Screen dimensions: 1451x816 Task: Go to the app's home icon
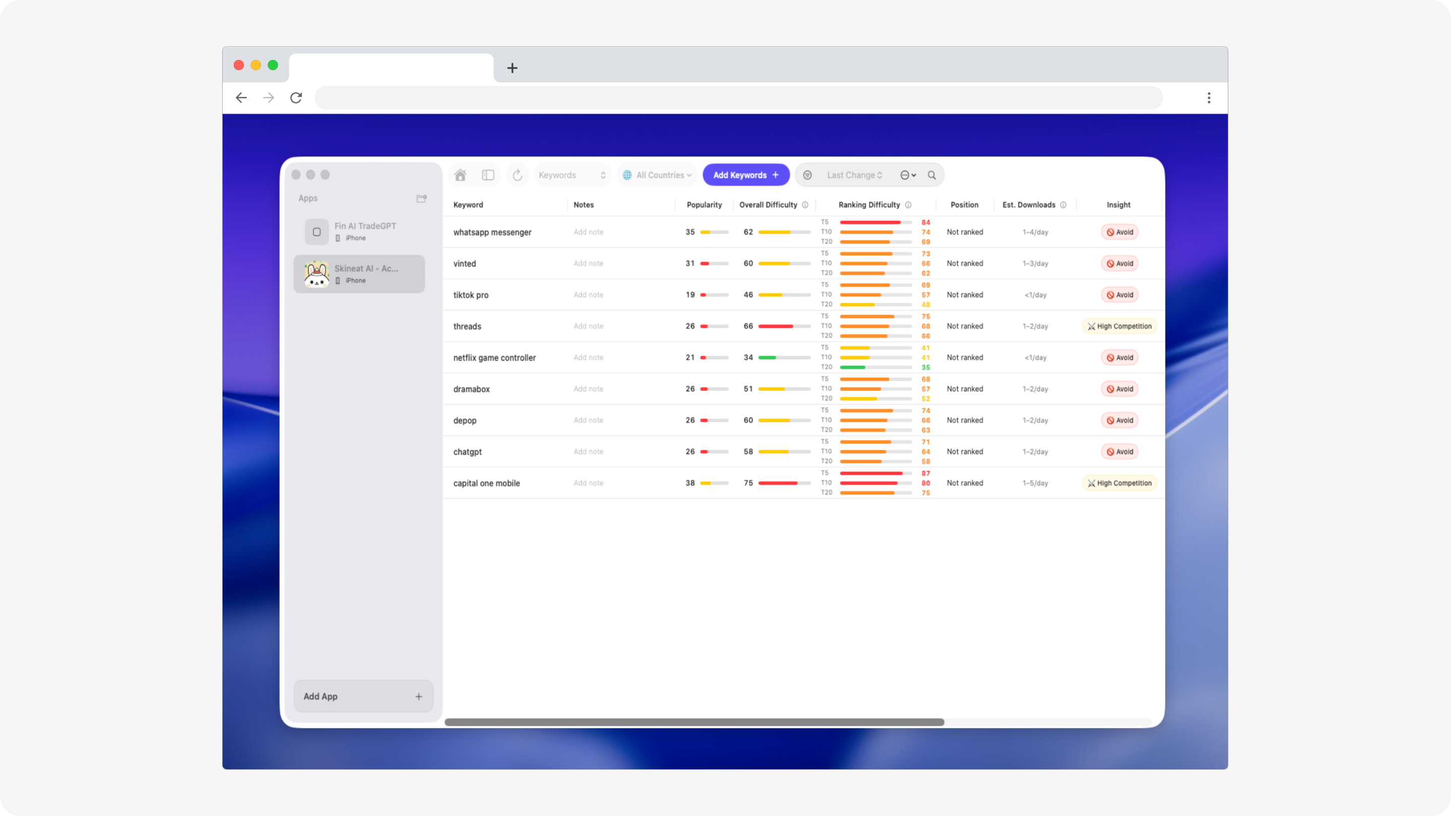[460, 175]
